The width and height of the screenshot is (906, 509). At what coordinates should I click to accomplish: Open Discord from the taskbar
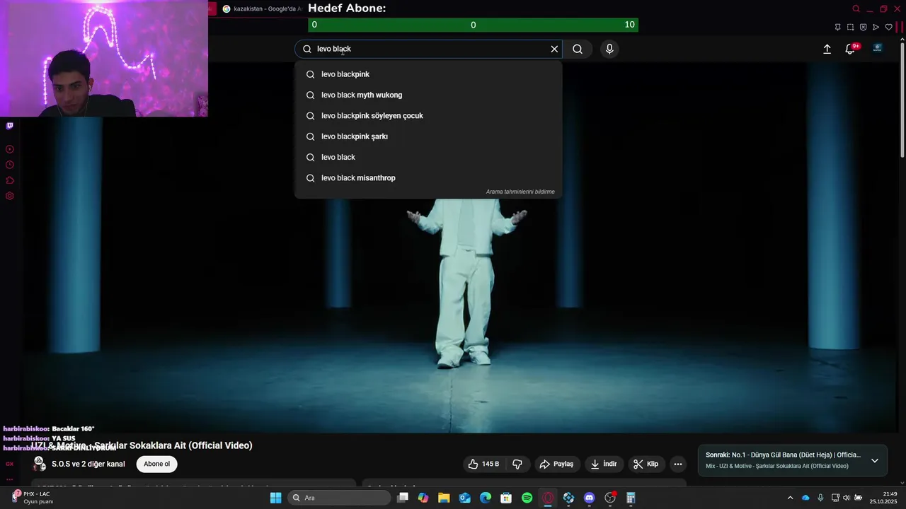(590, 498)
